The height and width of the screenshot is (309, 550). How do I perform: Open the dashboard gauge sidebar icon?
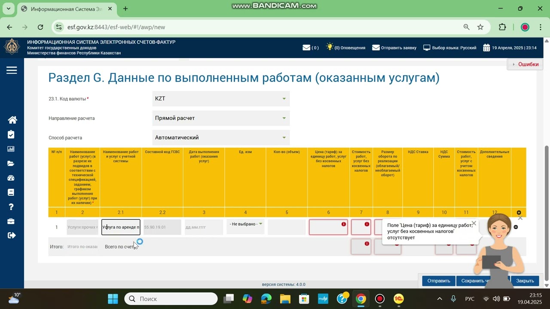click(x=11, y=178)
